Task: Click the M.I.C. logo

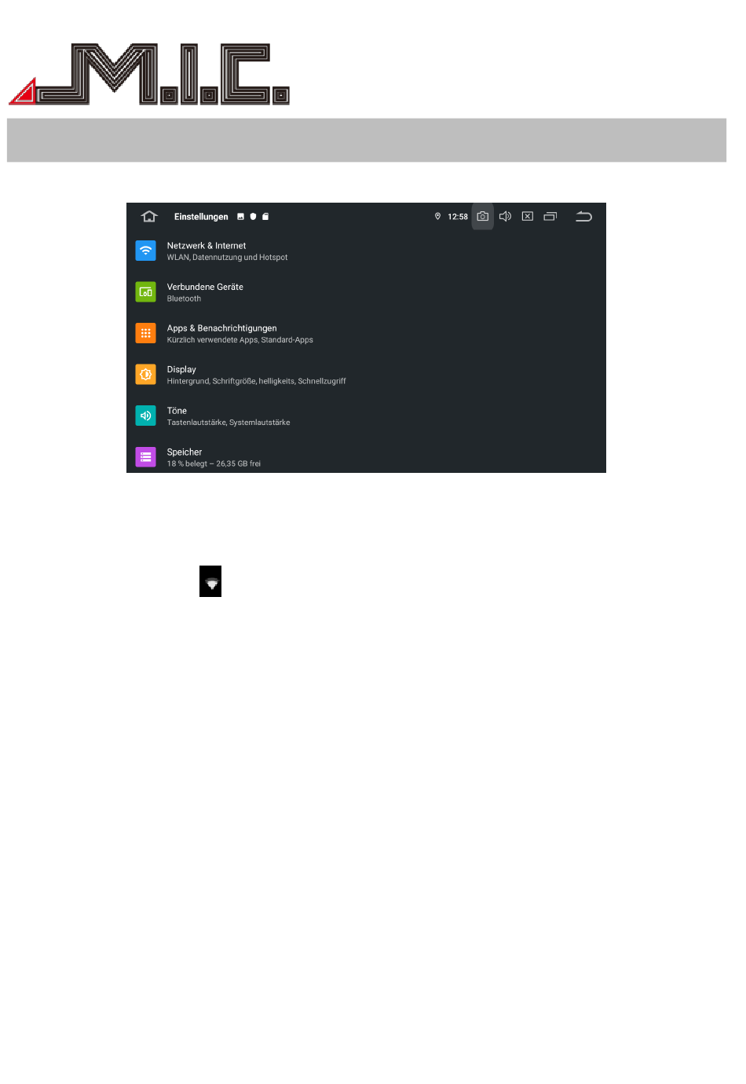Action: coord(149,74)
